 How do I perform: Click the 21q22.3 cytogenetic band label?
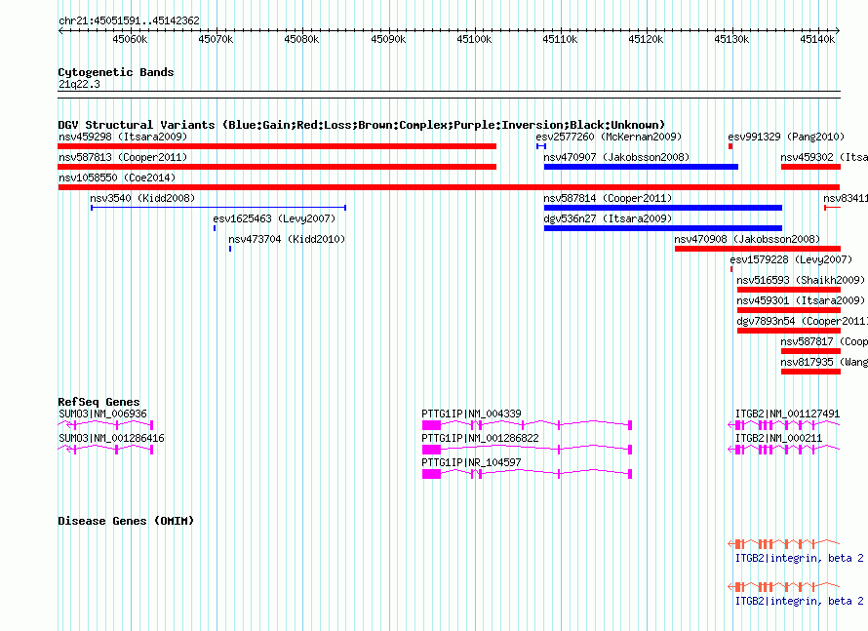(79, 84)
